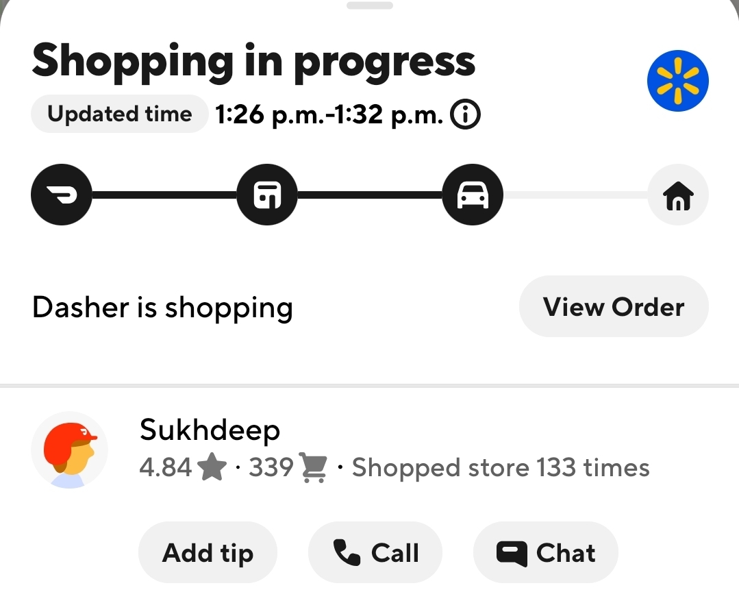Tap the star rating icon next to 4.84
This screenshot has width=739, height=616.
(212, 467)
